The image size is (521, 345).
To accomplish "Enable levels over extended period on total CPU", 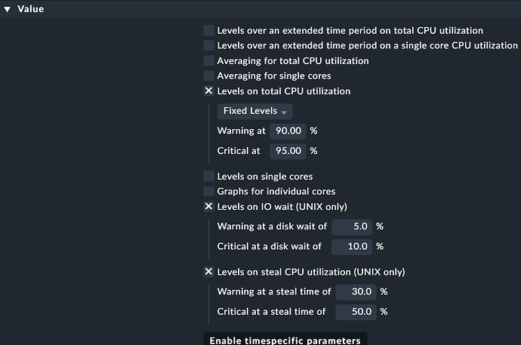I will [209, 31].
